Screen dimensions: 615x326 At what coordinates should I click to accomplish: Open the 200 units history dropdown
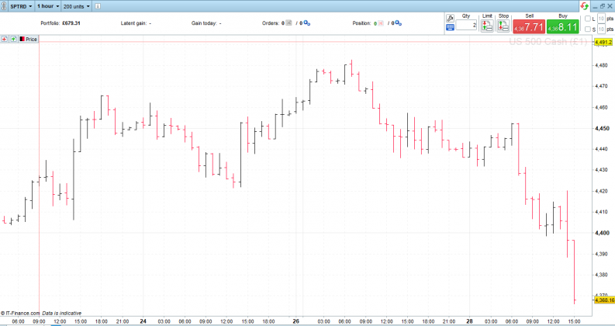77,6
